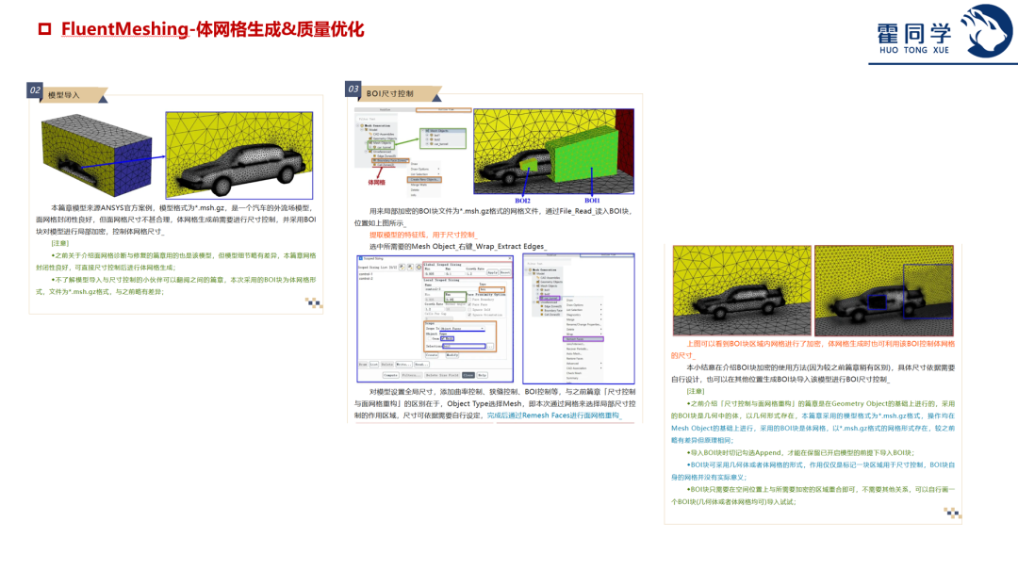Click the Name field in Local Scoped Sizing

tap(452, 289)
